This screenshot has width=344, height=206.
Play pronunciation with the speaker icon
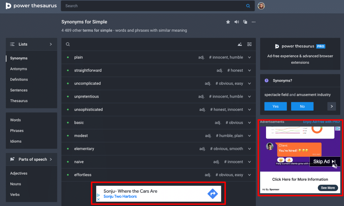(x=236, y=22)
